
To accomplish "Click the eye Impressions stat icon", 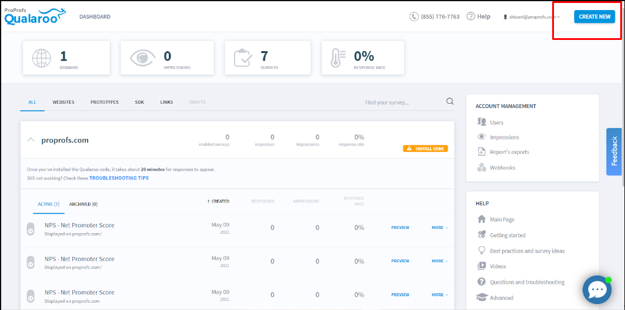I will (x=142, y=58).
